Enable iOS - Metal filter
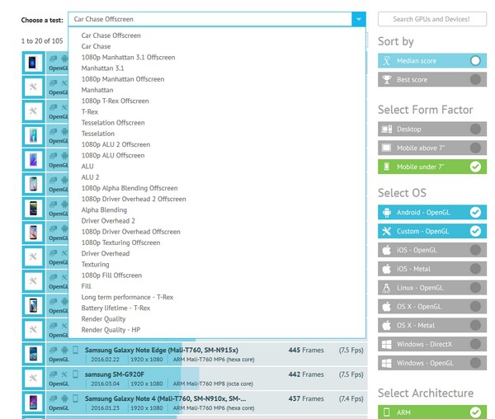Screen dimensions: 495x419 pyautogui.click(x=431, y=269)
